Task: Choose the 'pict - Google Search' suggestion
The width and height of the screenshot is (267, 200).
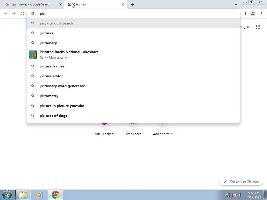Action: [x=133, y=23]
